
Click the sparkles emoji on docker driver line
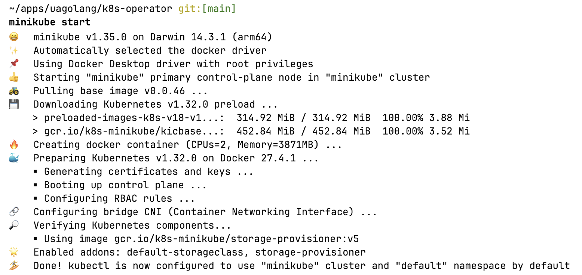pyautogui.click(x=14, y=50)
